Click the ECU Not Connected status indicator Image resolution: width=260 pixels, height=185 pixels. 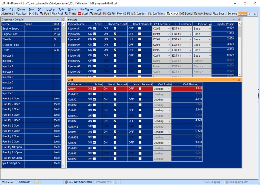tap(78, 182)
